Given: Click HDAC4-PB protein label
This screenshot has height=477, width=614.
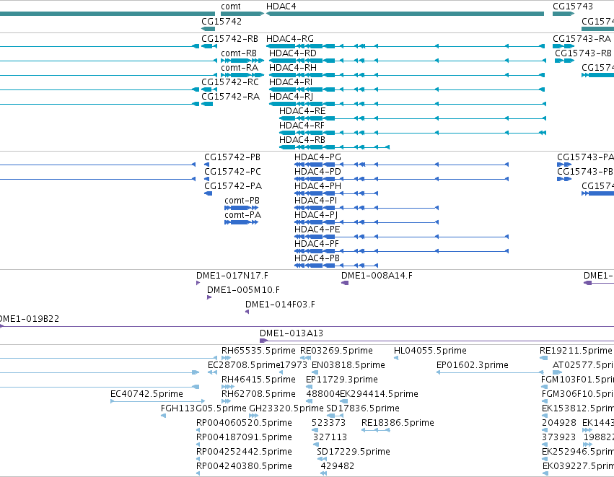Looking at the screenshot, I should tap(317, 258).
